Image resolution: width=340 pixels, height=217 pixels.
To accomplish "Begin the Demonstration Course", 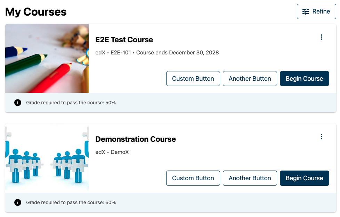I will [x=304, y=178].
